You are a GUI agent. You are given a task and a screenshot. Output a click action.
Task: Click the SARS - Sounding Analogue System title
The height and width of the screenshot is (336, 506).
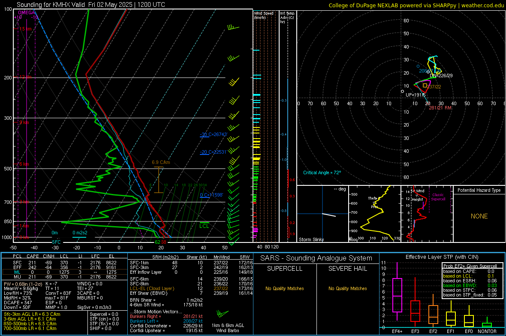tap(316, 258)
